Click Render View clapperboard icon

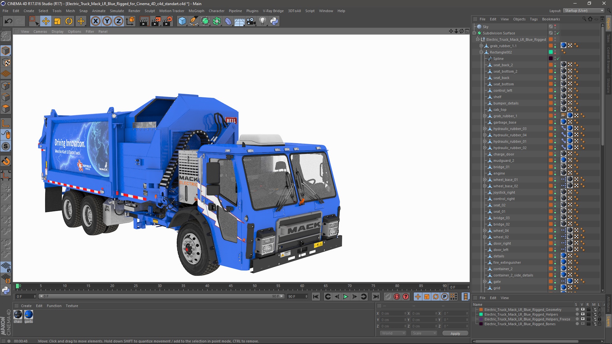point(144,21)
